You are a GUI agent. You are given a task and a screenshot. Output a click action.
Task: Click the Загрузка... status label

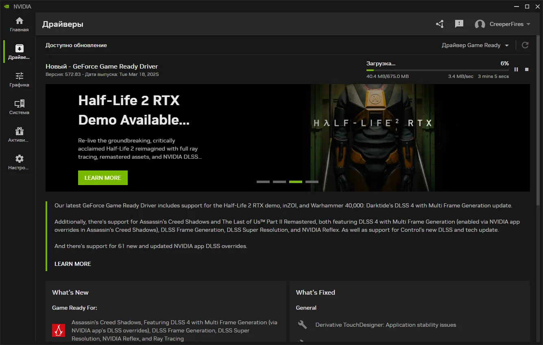(381, 63)
